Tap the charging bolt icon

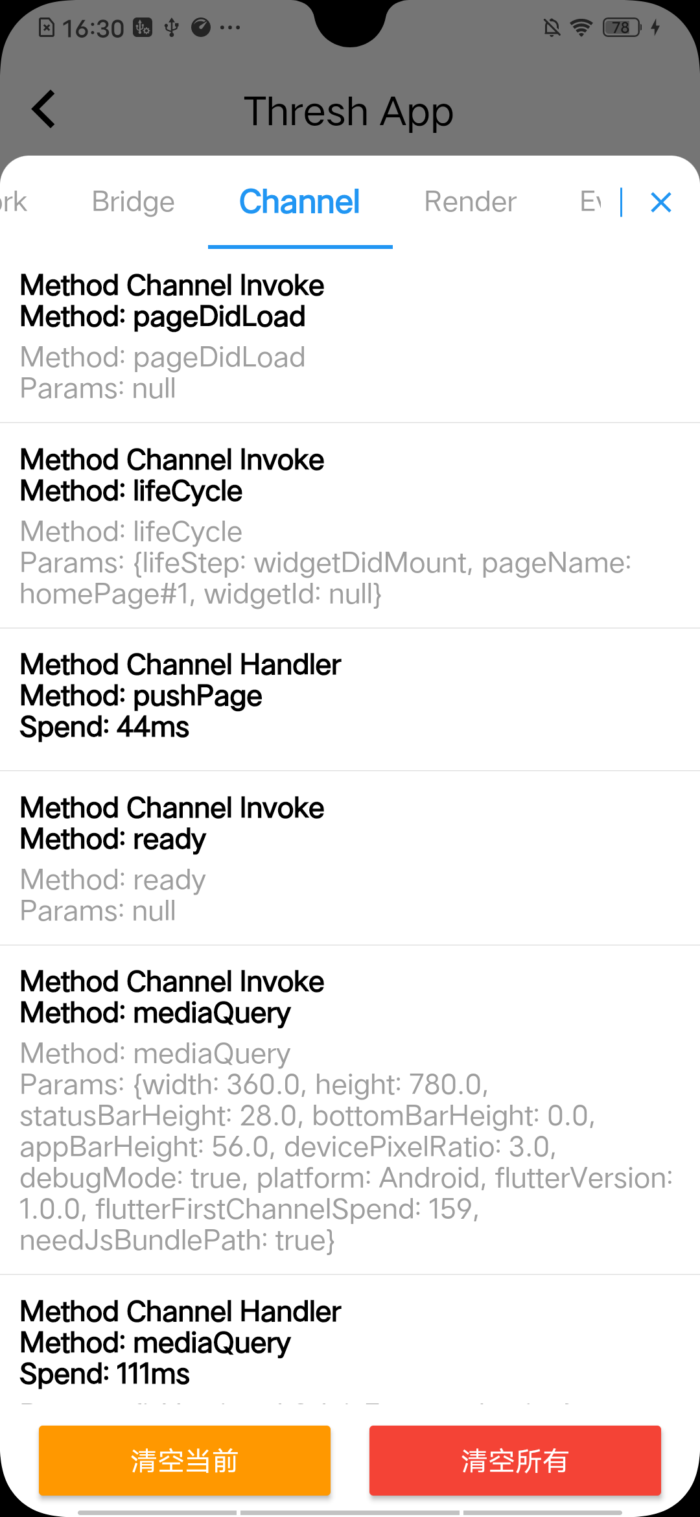(x=655, y=27)
